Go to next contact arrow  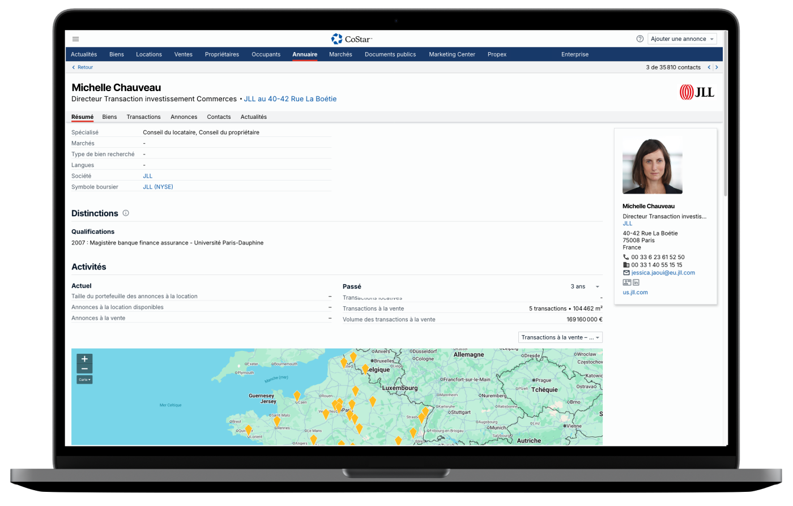coord(717,67)
